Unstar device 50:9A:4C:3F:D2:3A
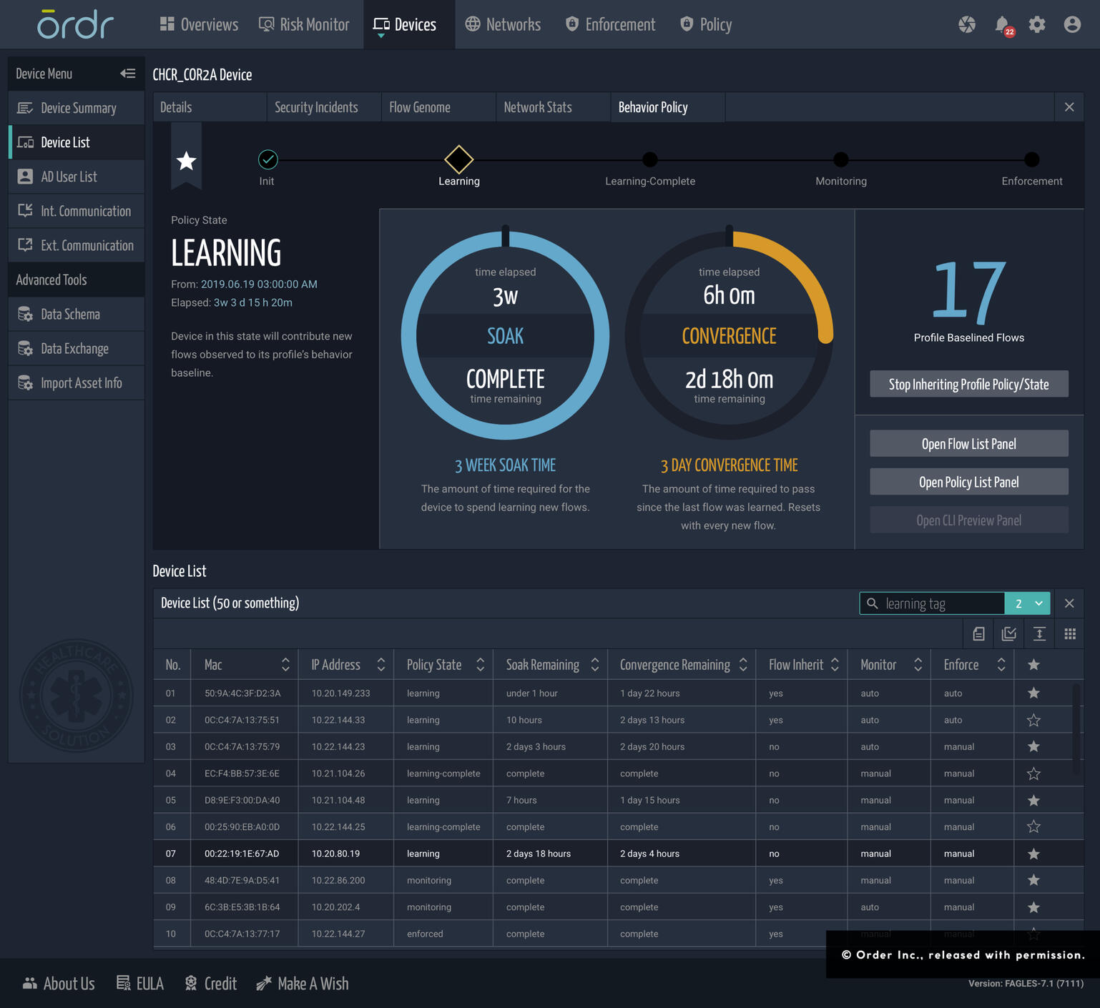Viewport: 1100px width, 1008px height. pos(1033,693)
